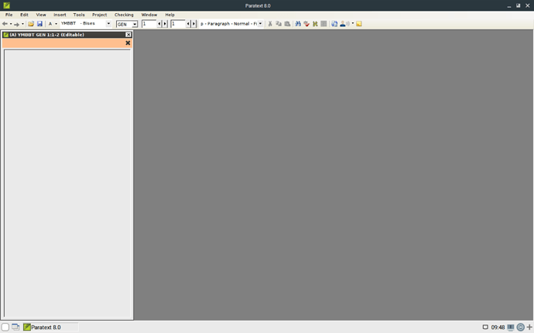Open dropdown arrow next to A icon
The width and height of the screenshot is (534, 333).
56,24
